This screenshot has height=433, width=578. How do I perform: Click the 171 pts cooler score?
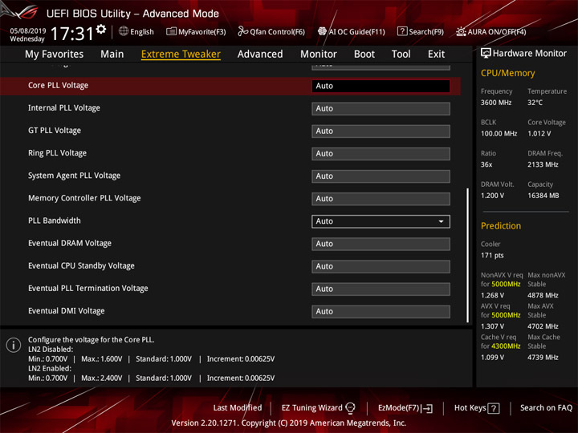492,256
